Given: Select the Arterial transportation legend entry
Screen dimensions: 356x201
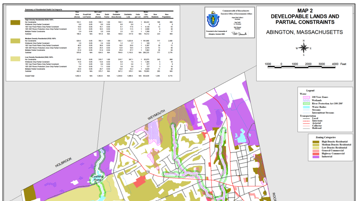Looking at the screenshot, I should point(306,123).
